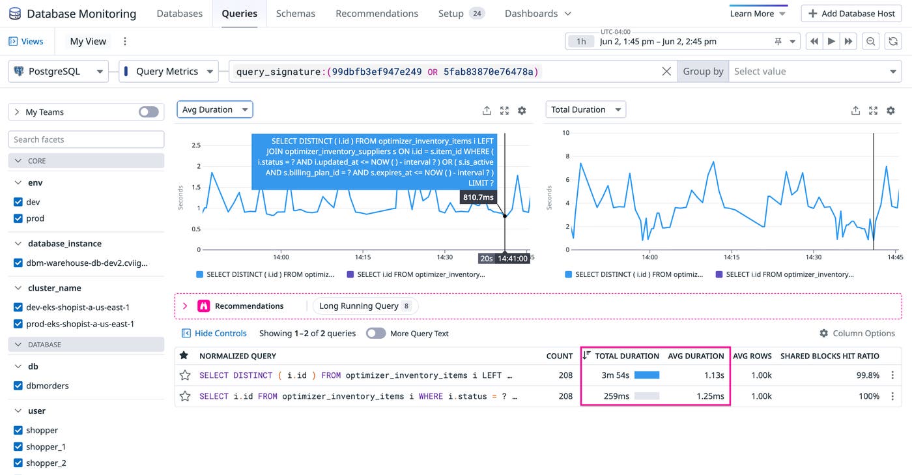Uncheck the shopper_1 user checkbox
The width and height of the screenshot is (912, 475).
[18, 447]
